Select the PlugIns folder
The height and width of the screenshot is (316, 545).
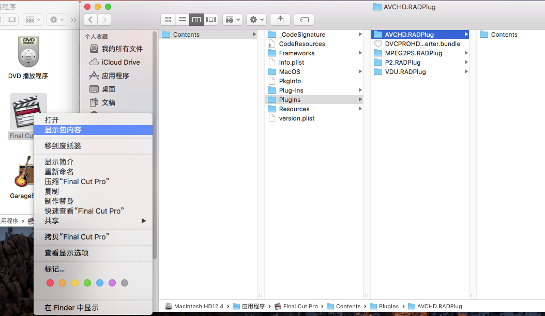pos(314,100)
